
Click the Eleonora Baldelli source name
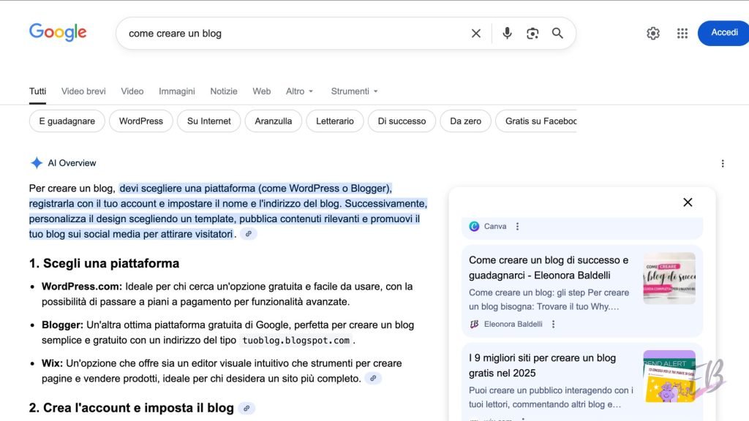(x=513, y=324)
